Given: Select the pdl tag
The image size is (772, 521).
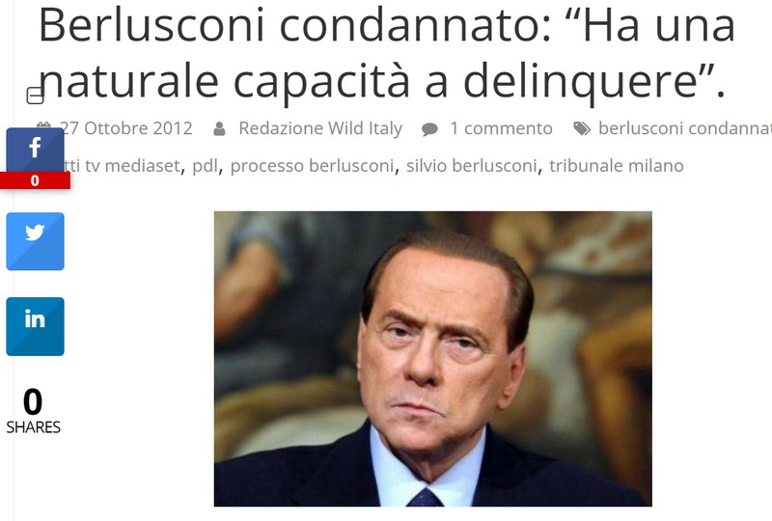Looking at the screenshot, I should tap(205, 167).
